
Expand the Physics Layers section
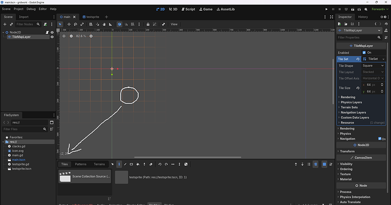(351, 102)
